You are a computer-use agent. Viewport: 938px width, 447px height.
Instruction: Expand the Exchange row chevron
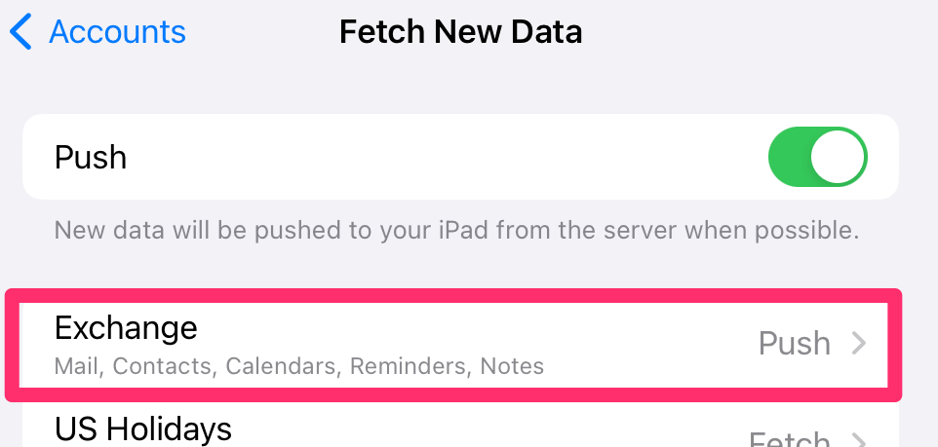(858, 343)
